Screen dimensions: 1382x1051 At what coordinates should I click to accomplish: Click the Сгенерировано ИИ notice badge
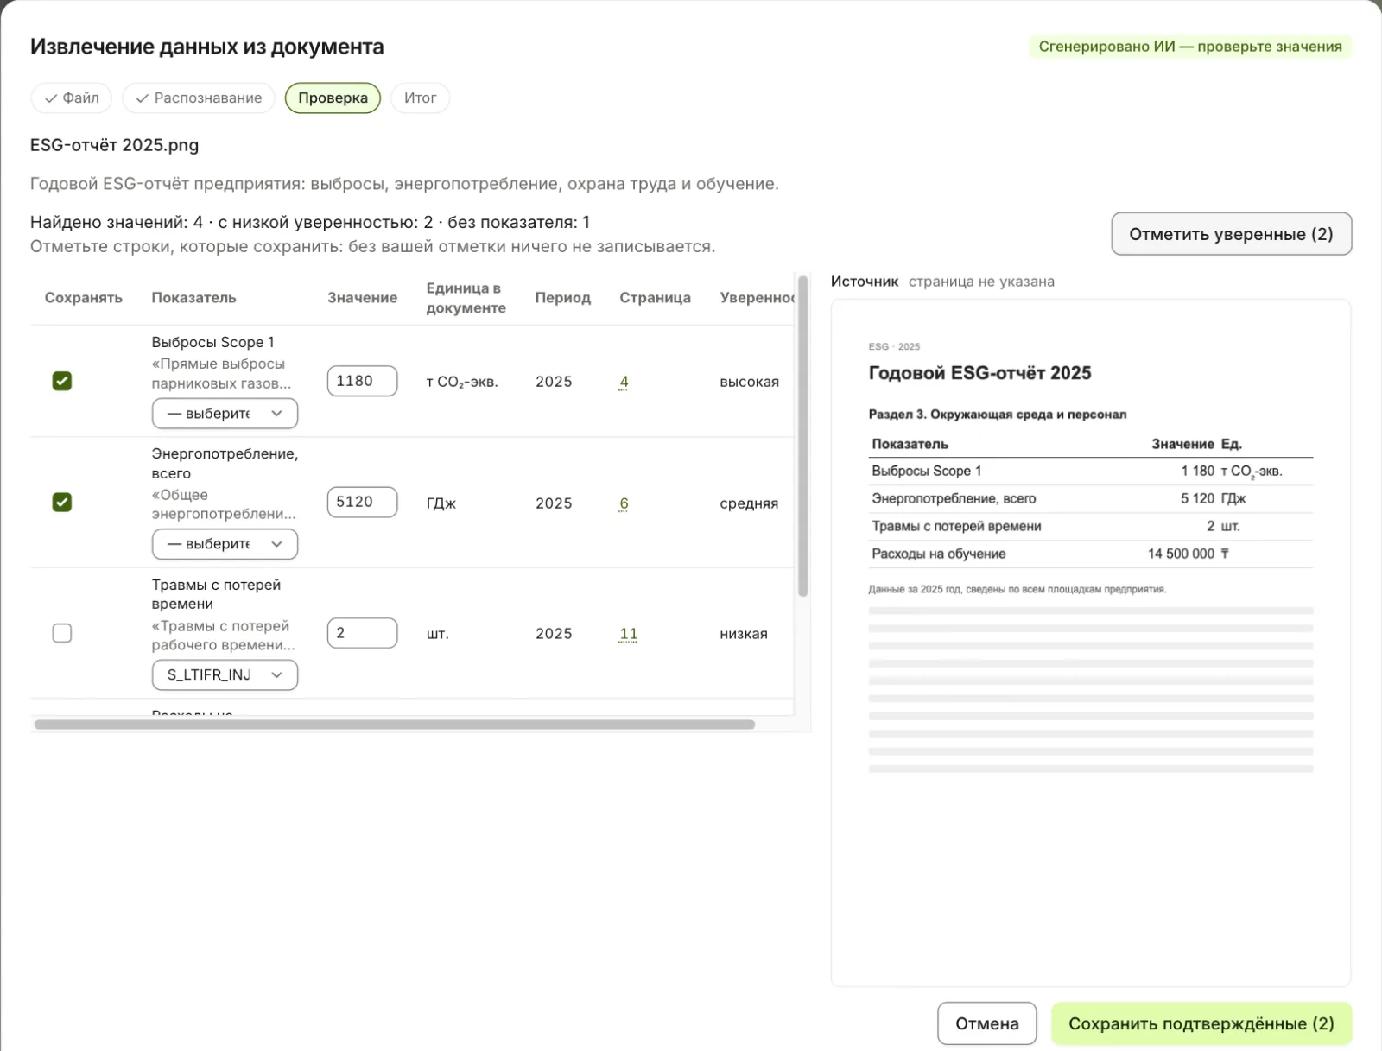[1189, 47]
